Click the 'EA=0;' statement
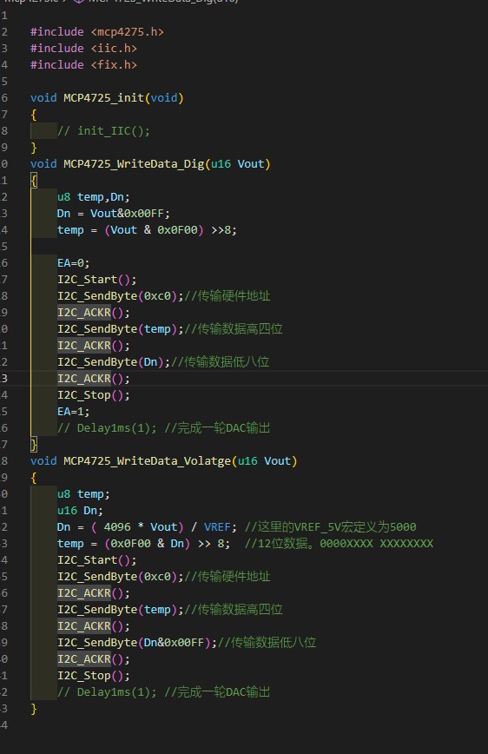Viewport: 488px width, 754px height. (73, 263)
